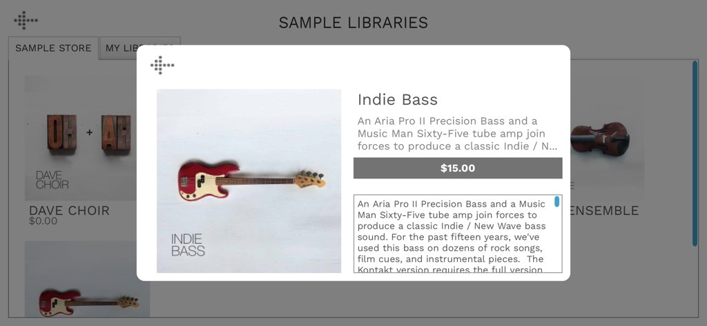Click the app logo icon beside the page header

click(26, 20)
